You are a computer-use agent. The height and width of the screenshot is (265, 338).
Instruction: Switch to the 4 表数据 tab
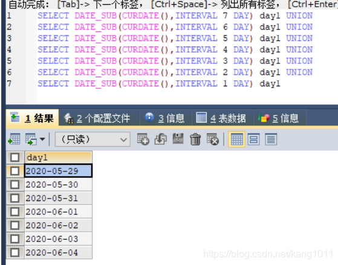pyautogui.click(x=223, y=118)
